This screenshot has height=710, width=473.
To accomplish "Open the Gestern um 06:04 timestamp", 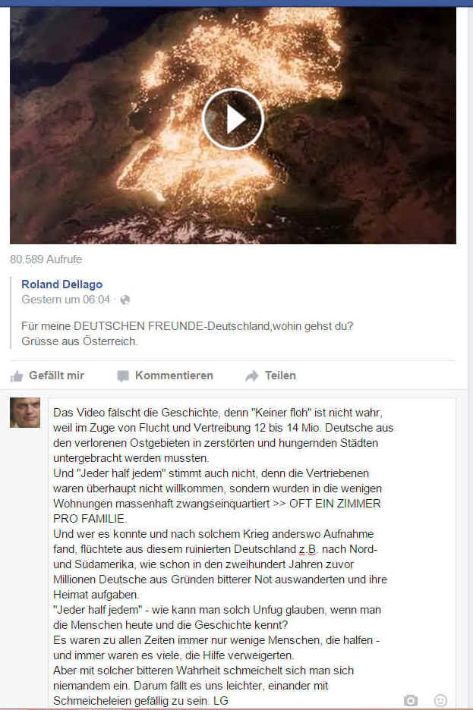I will coord(66,300).
